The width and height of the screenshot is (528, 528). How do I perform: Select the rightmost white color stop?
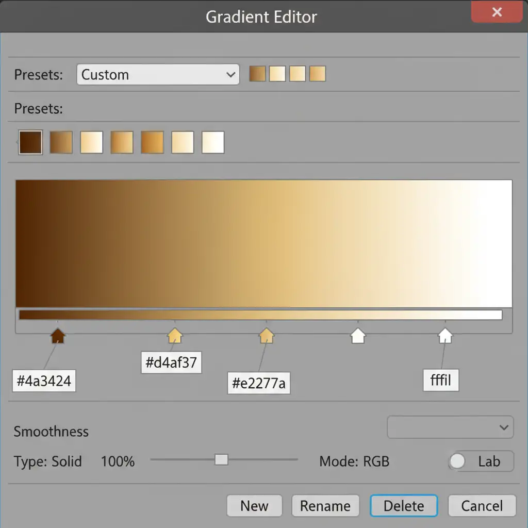[445, 336]
